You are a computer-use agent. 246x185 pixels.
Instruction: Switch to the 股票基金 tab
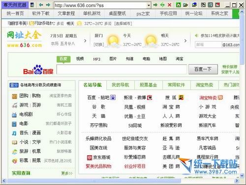(149, 85)
